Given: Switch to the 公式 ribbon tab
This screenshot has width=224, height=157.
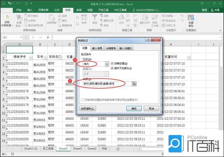Looking at the screenshot, I should click(x=57, y=10).
